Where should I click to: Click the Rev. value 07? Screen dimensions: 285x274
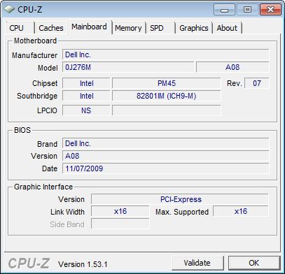[x=257, y=83]
